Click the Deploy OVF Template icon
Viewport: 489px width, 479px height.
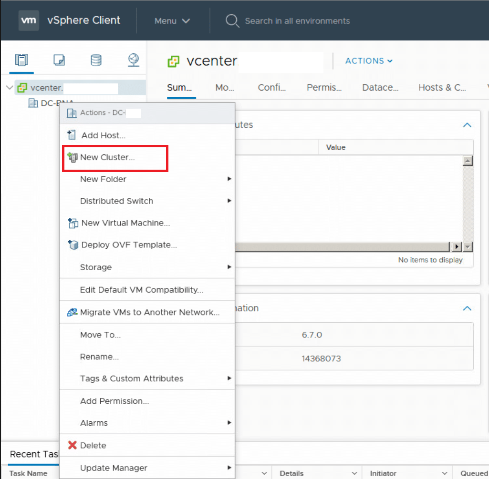point(73,245)
